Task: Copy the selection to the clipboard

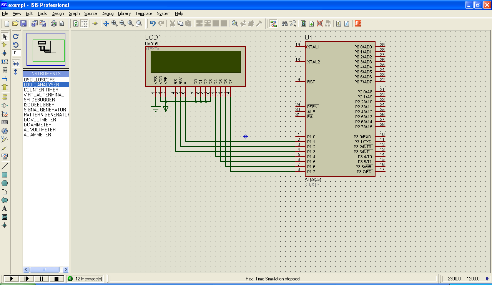Action: (180, 23)
